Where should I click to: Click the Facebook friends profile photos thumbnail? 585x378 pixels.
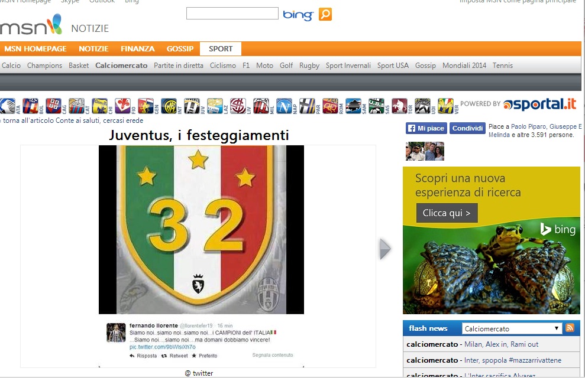[x=425, y=151]
